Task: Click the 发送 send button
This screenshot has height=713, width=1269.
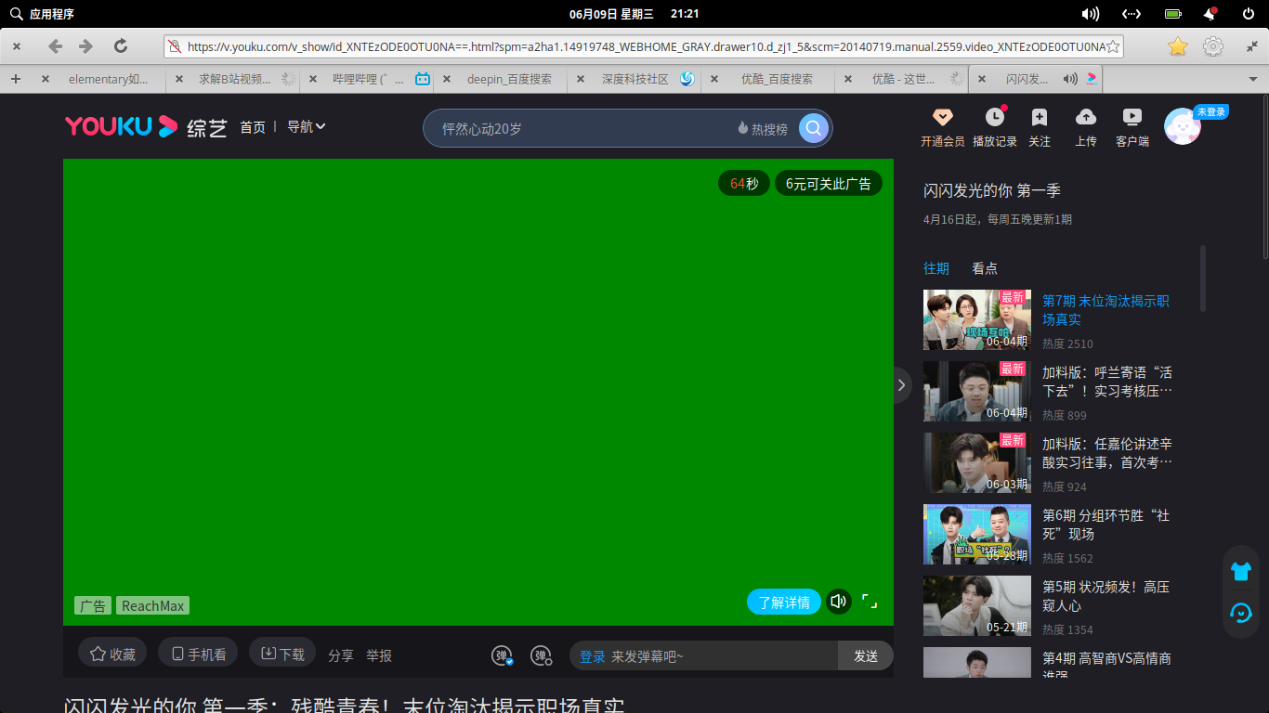Action: (866, 655)
